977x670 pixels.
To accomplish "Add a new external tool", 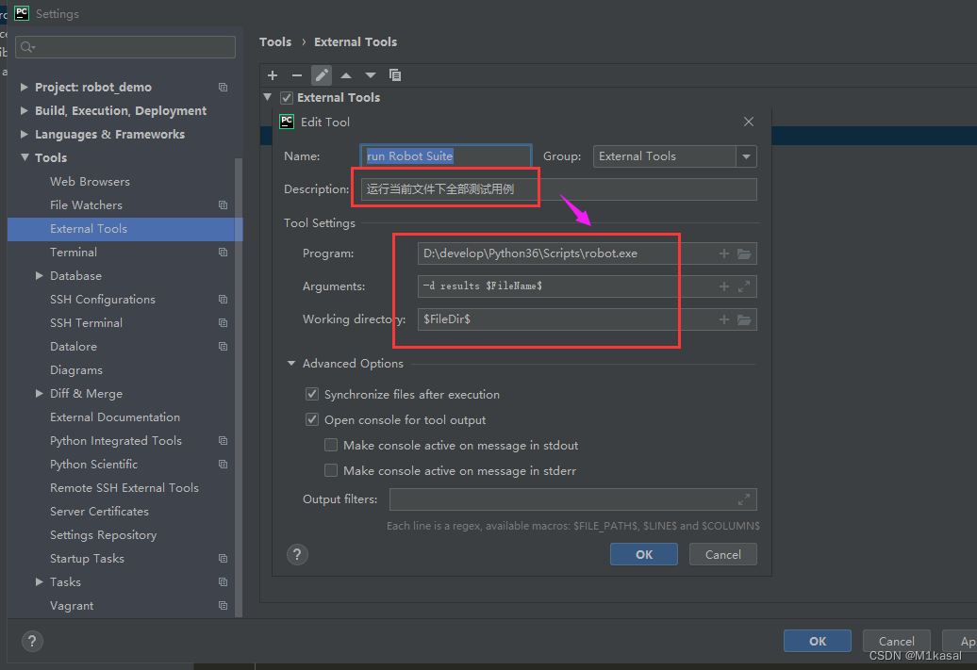I will tap(273, 75).
